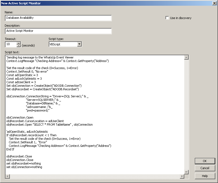218x183 pixels.
Task: Click the horizontal scrollbar left arrow
Action: point(7,177)
